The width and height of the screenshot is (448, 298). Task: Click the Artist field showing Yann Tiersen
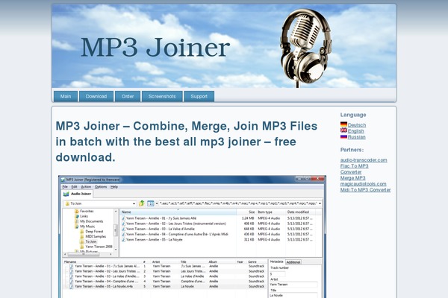pos(293,285)
